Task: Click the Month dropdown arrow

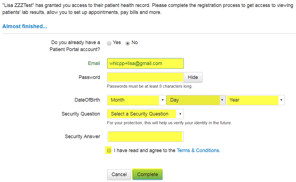Action: click(162, 100)
